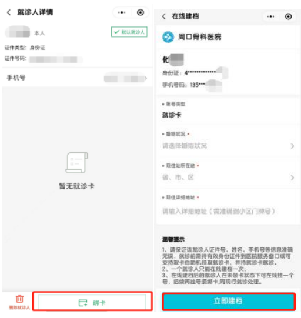Screen dimensions: 301x318
Task: Click the 立即建档 button
Action: [x=228, y=301]
